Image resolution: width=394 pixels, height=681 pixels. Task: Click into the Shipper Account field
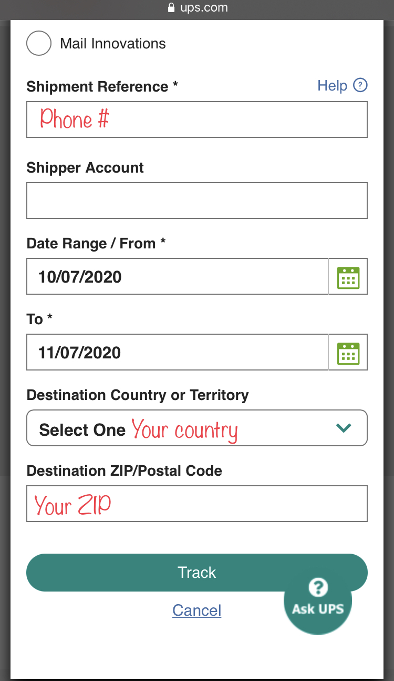point(196,201)
